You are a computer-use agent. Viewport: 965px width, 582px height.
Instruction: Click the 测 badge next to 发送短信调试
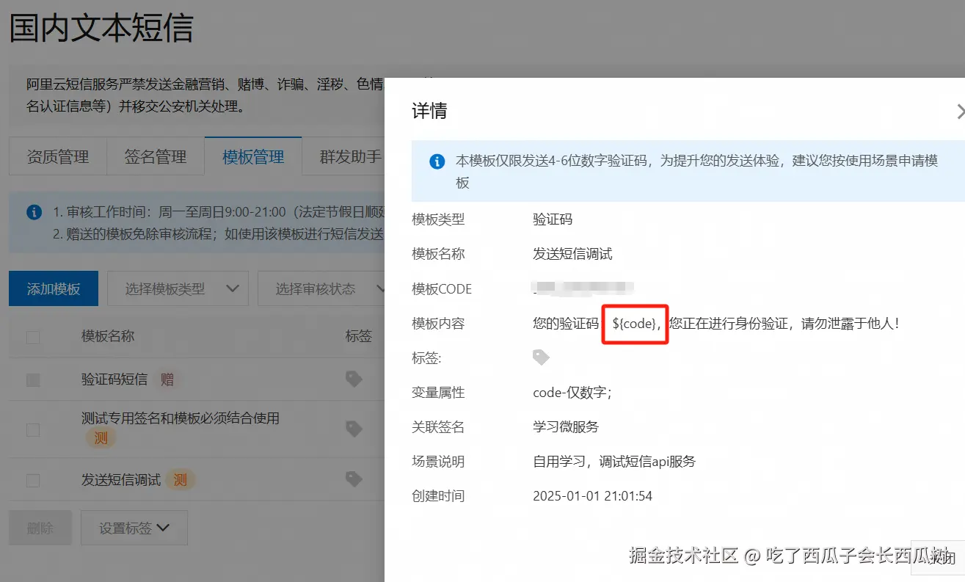[180, 481]
